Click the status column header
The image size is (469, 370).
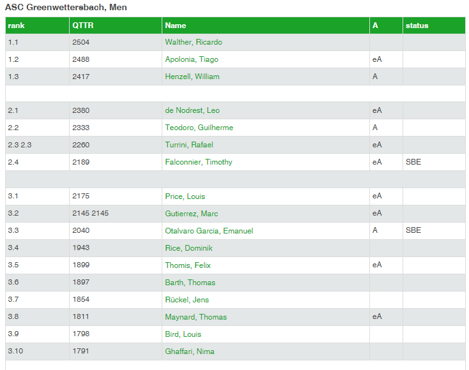(434, 26)
